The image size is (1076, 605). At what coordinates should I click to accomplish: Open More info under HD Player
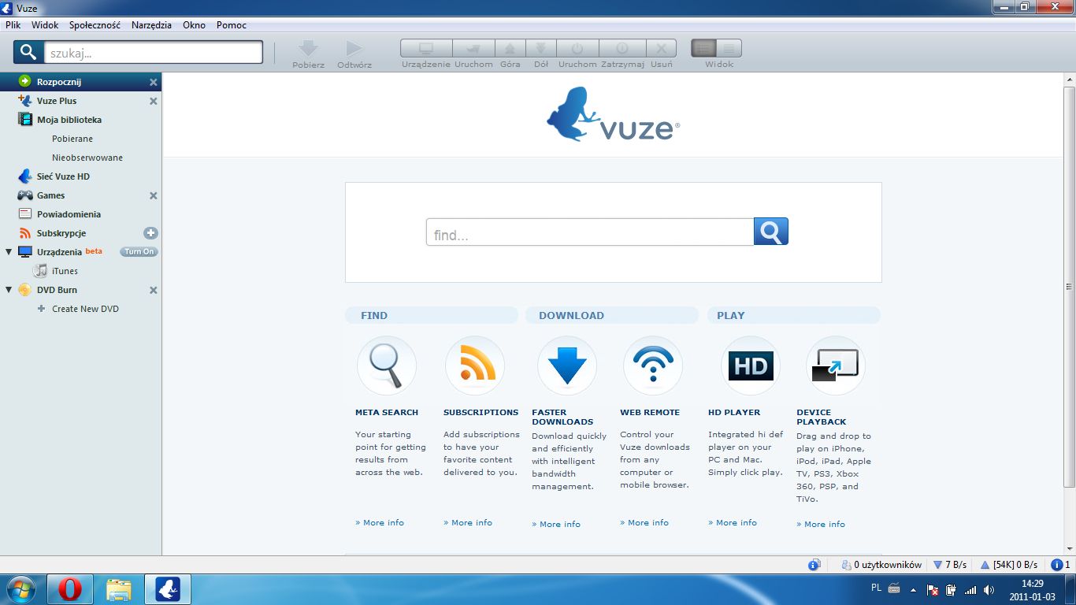tap(733, 522)
